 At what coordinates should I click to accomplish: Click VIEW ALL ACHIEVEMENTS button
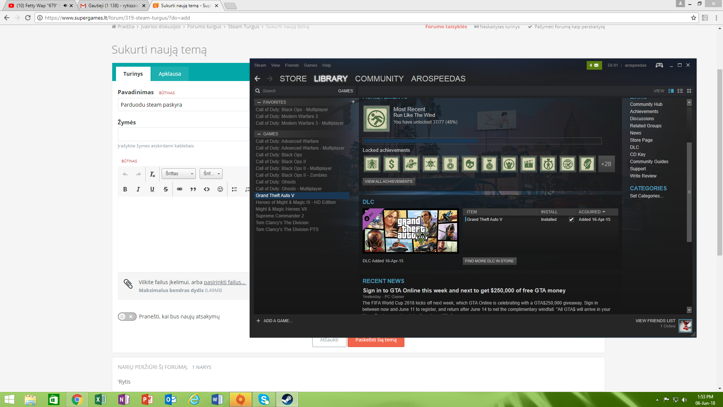pyautogui.click(x=389, y=182)
